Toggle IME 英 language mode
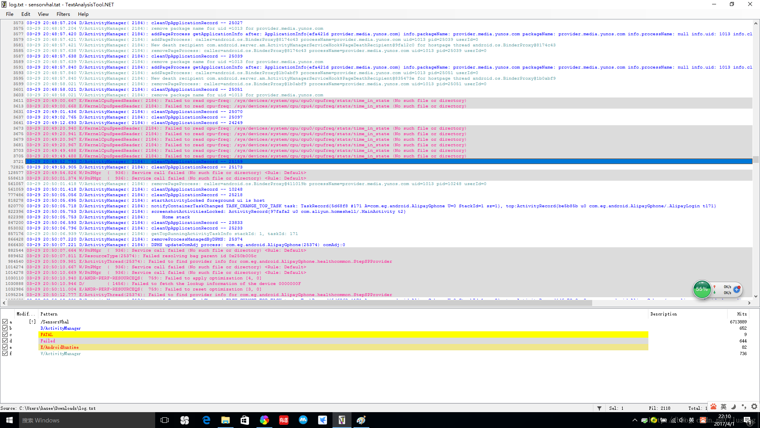Screen dimensions: 760x428 coord(724,407)
